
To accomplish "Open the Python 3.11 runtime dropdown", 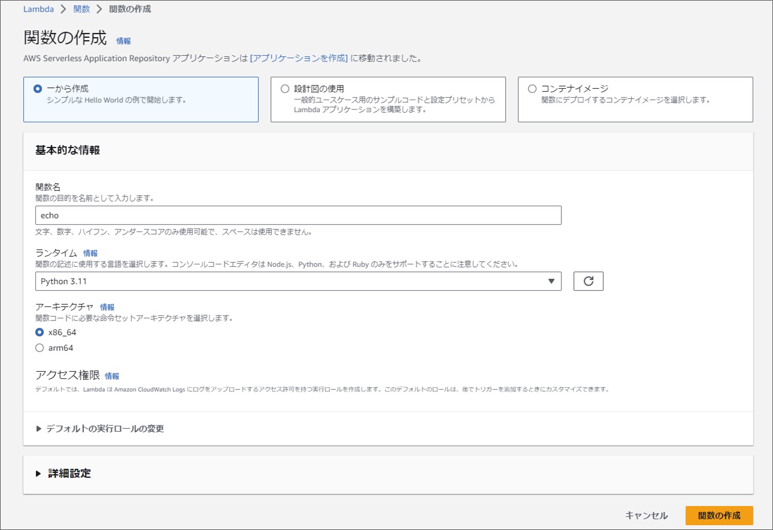I will click(x=298, y=281).
